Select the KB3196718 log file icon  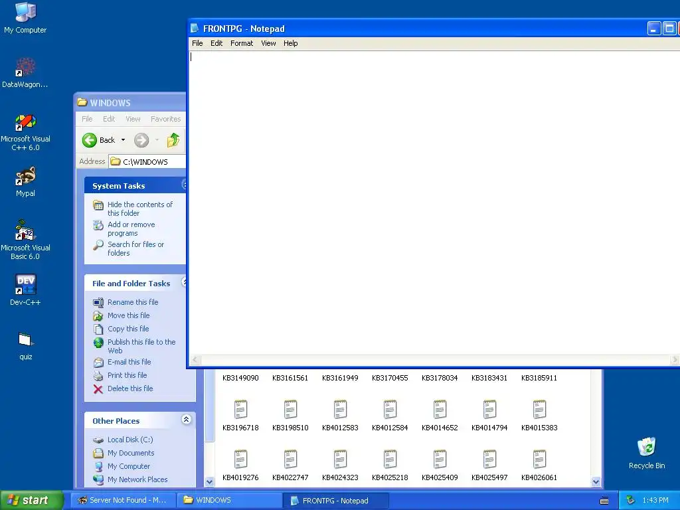click(240, 410)
